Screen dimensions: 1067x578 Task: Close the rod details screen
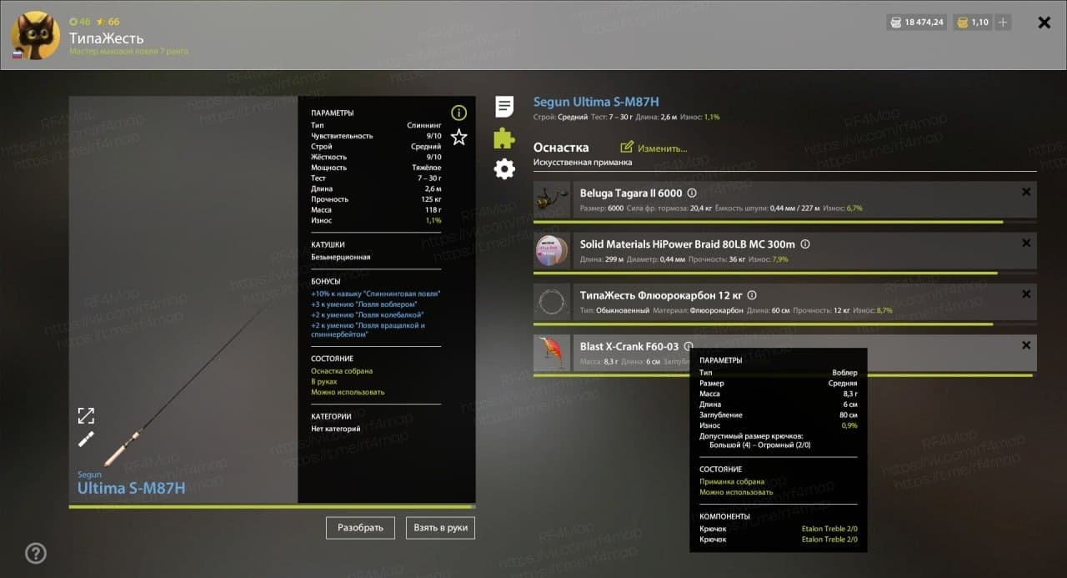click(x=1044, y=23)
